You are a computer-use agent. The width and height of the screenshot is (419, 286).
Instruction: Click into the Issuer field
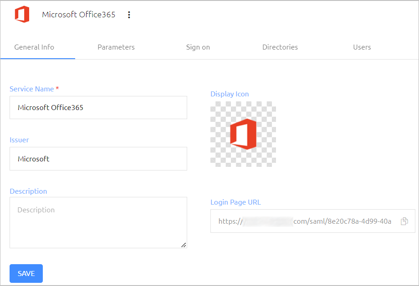click(x=98, y=159)
